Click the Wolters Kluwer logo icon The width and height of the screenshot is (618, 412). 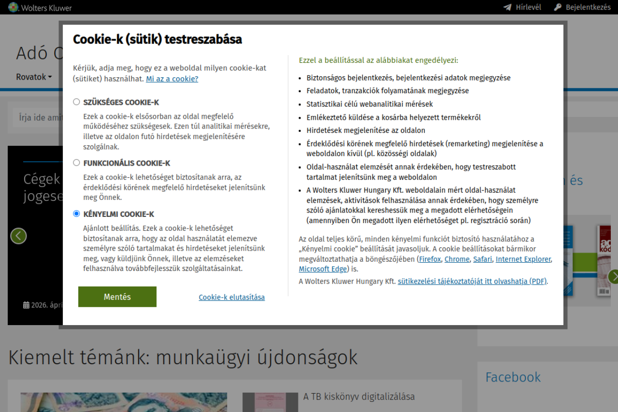[x=14, y=7]
